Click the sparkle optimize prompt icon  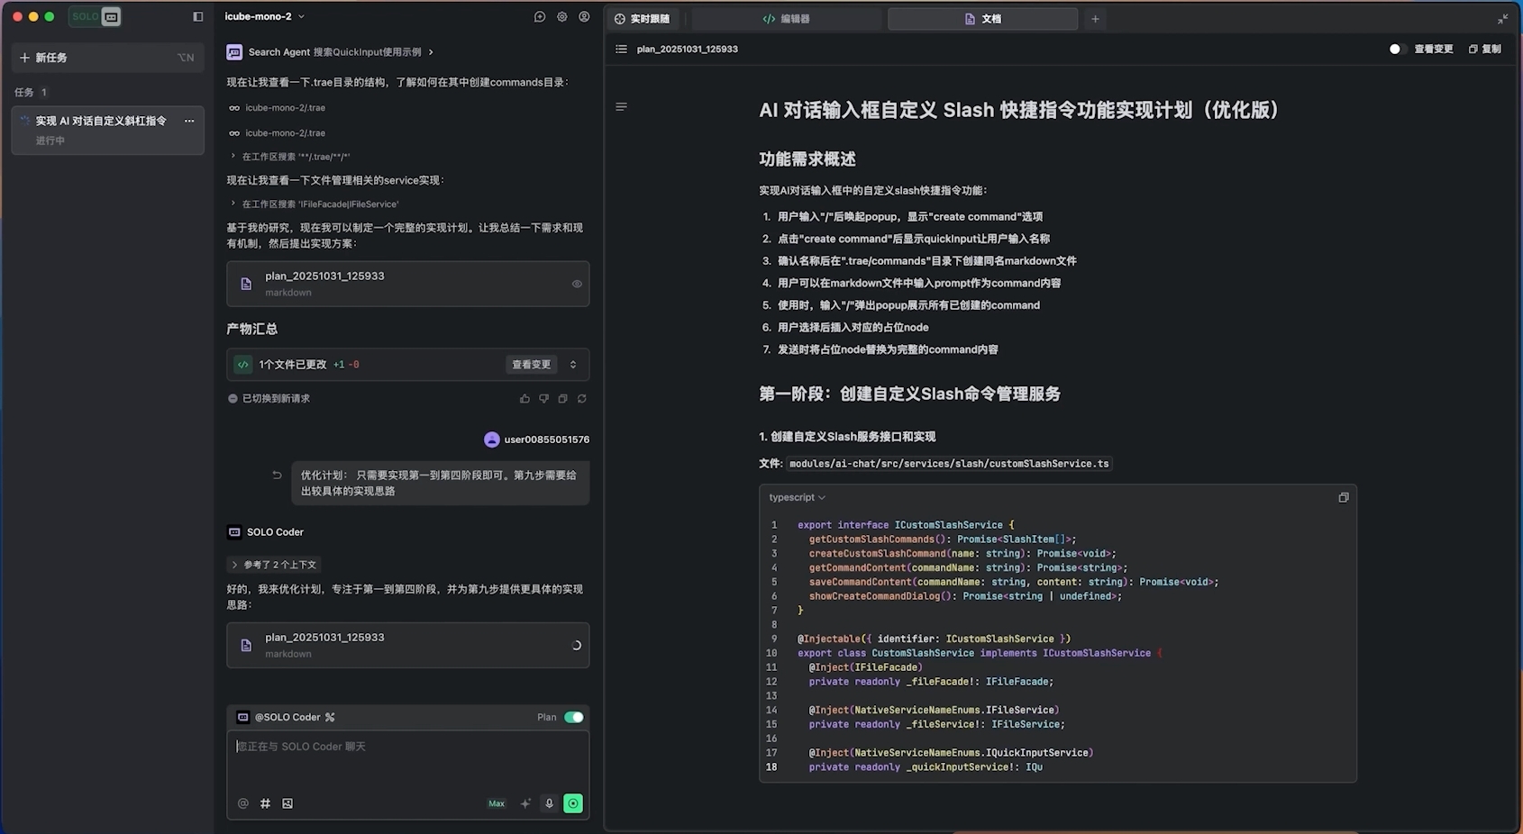click(525, 803)
